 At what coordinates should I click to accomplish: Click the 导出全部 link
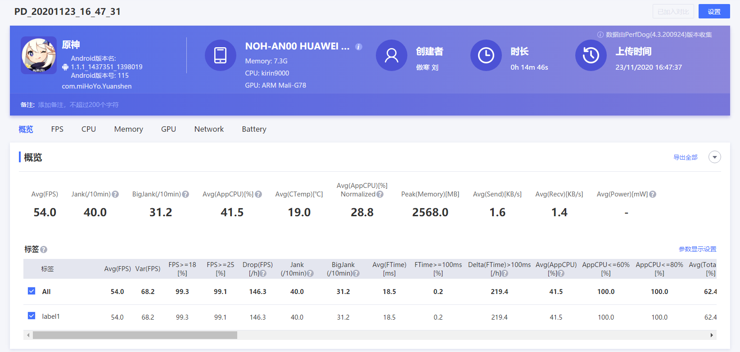click(686, 157)
